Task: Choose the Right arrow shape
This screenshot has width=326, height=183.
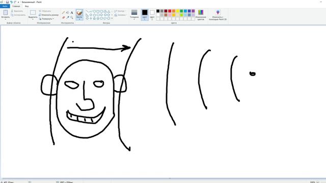Action: click(x=101, y=15)
